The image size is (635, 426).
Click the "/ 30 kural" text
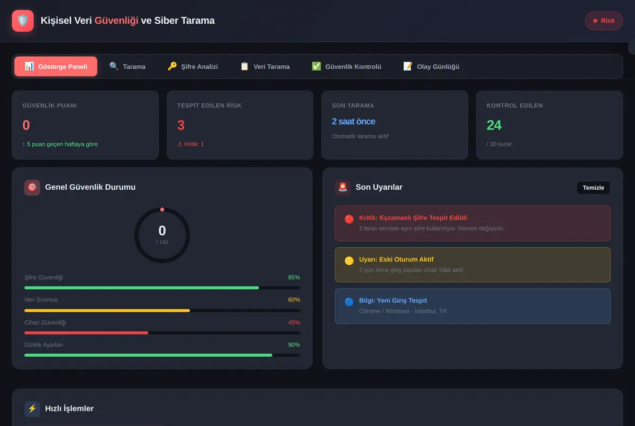[x=499, y=144]
